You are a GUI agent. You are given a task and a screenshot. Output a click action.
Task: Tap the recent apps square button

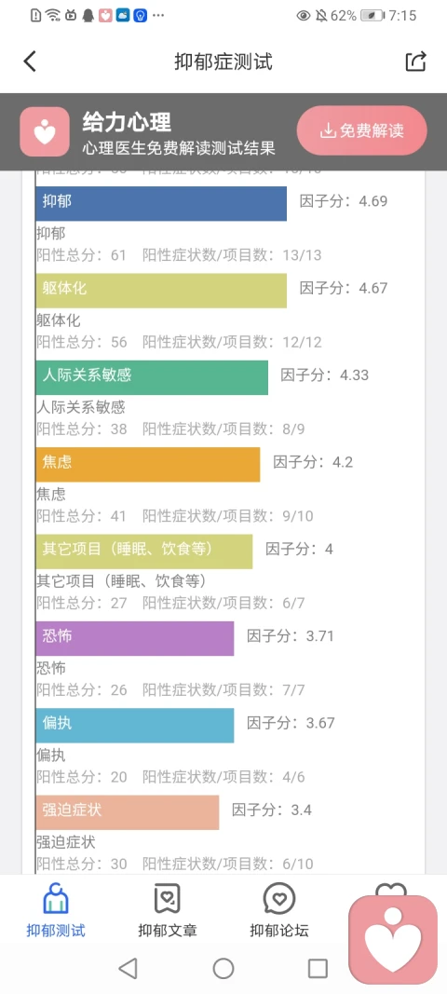318,968
